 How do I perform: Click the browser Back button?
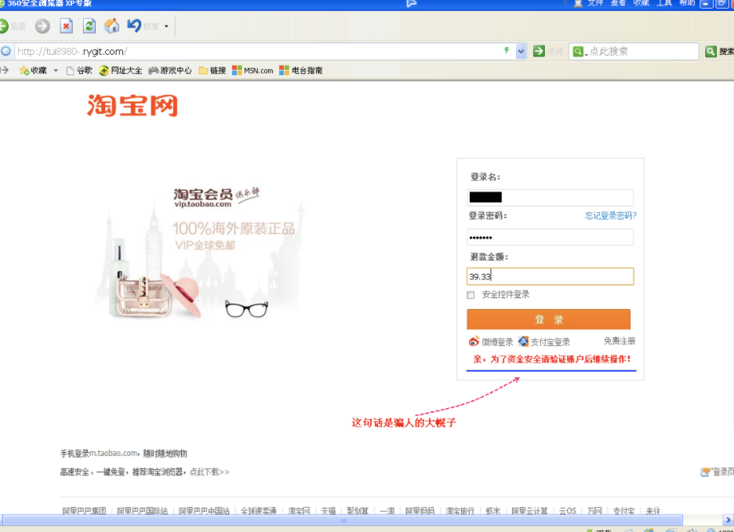pyautogui.click(x=4, y=26)
